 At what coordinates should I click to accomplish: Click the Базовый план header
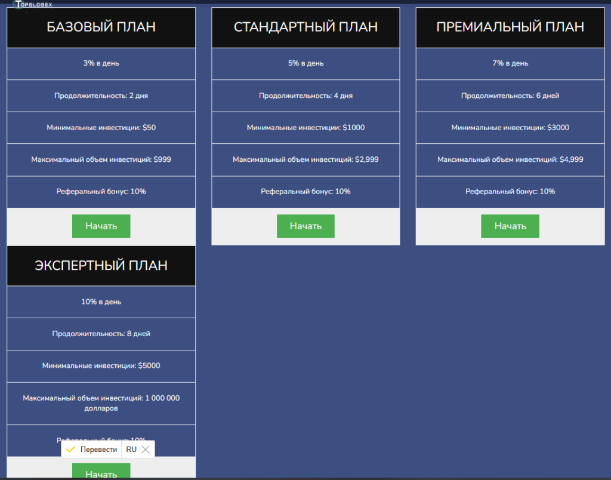[x=101, y=27]
